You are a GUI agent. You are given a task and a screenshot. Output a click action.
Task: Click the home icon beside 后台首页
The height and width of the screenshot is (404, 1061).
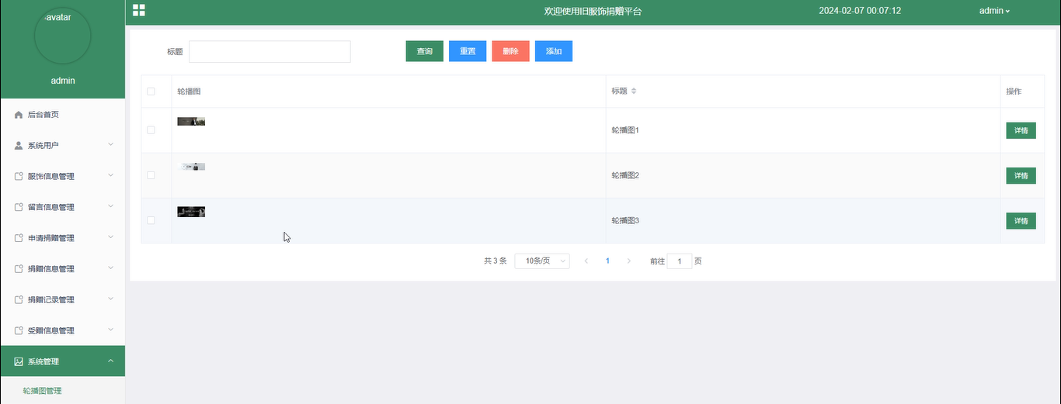(19, 115)
